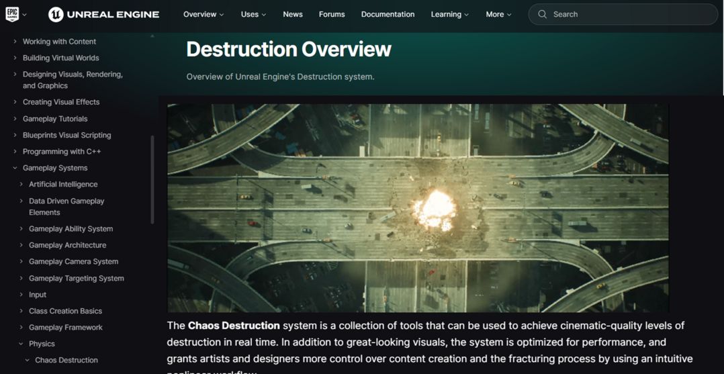
Task: Open Gameplay Ability System page
Action: coord(71,228)
